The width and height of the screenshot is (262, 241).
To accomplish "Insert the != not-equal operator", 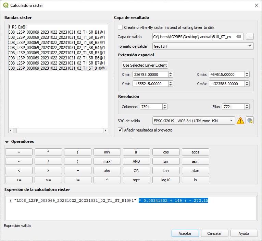I will 78,180.
